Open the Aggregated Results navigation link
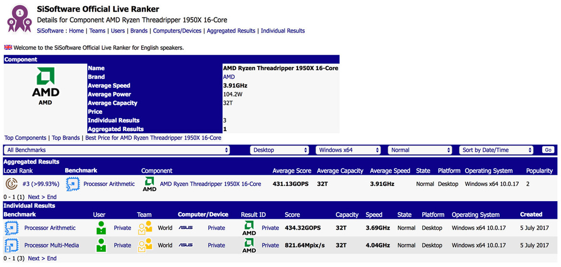 (231, 31)
